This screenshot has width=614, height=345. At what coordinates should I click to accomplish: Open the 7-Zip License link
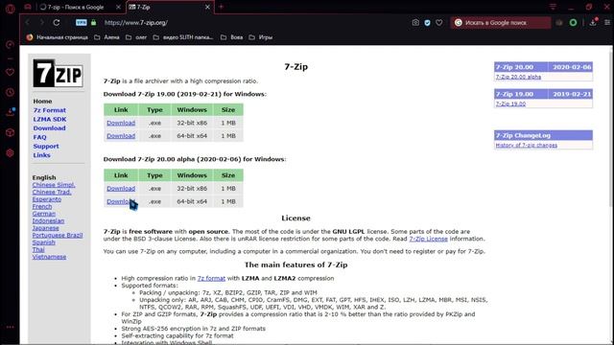click(x=429, y=239)
